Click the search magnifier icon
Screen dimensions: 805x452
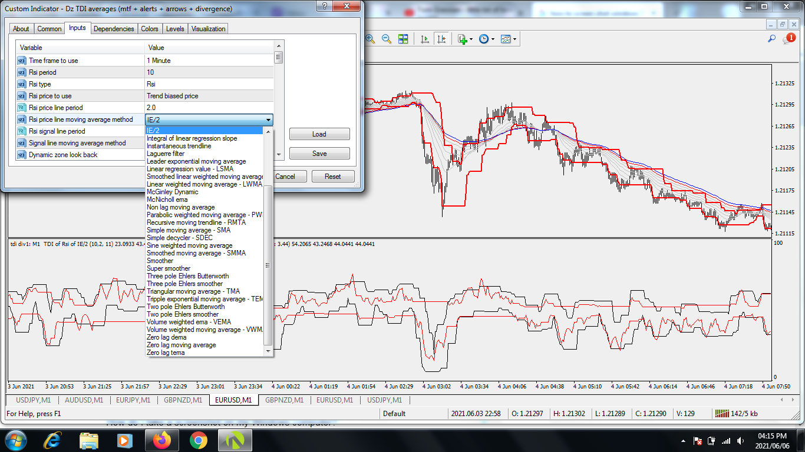point(771,39)
